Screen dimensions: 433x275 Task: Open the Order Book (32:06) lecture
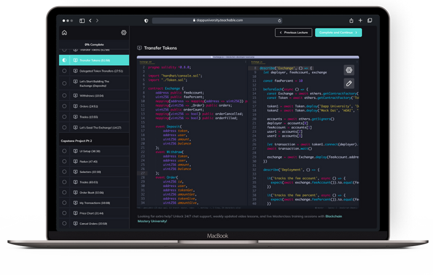point(94,193)
